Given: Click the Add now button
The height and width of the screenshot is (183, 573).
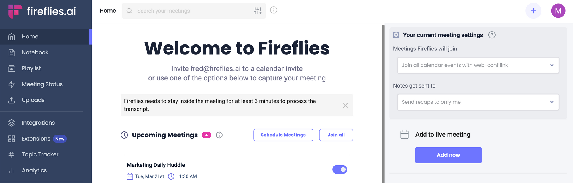Looking at the screenshot, I should [x=448, y=155].
